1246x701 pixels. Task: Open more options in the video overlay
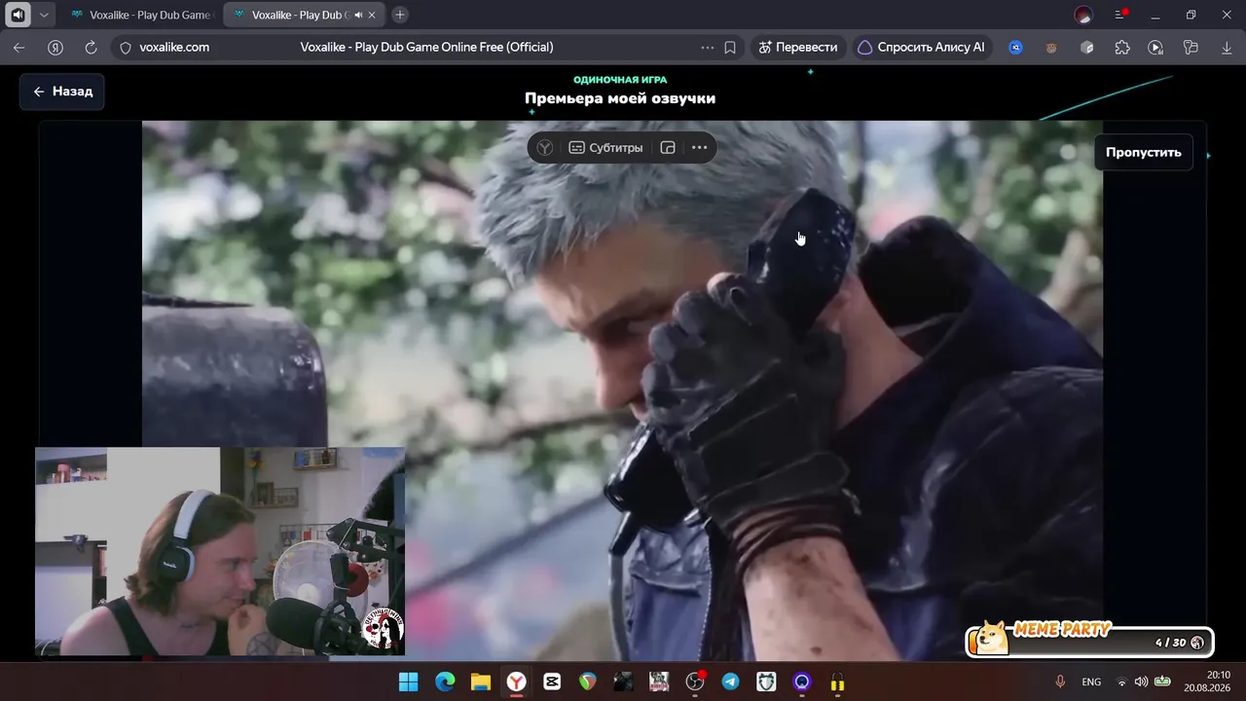coord(699,148)
